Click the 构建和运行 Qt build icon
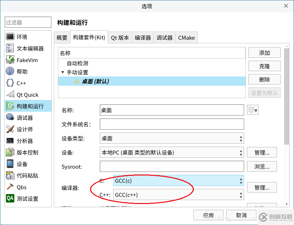Image resolution: width=294 pixels, height=225 pixels. (x=10, y=106)
